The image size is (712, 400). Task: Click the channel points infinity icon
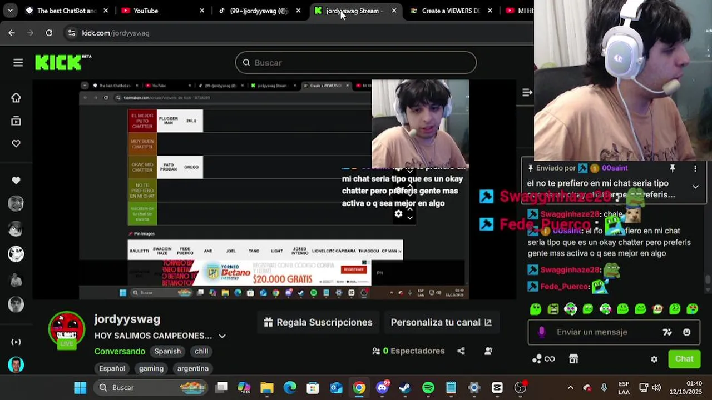coord(543,359)
